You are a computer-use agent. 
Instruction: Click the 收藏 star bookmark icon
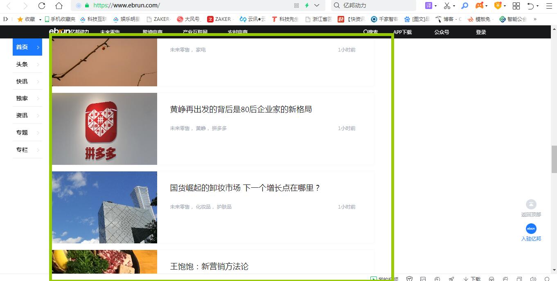pyautogui.click(x=20, y=19)
